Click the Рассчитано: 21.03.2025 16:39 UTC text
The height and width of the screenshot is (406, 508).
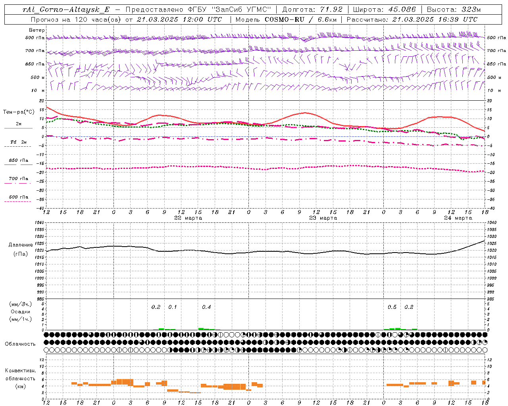click(412, 19)
